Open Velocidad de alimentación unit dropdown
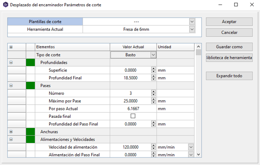The width and height of the screenshot is (260, 165). (x=191, y=147)
